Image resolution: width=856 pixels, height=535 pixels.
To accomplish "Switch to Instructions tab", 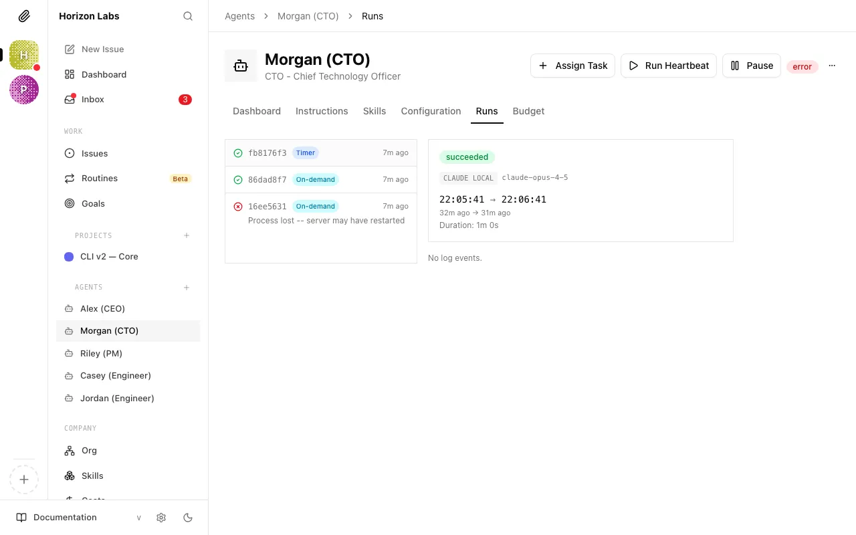I will click(322, 111).
